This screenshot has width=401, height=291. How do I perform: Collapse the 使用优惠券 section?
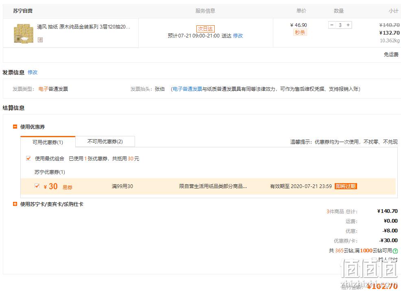click(15, 127)
